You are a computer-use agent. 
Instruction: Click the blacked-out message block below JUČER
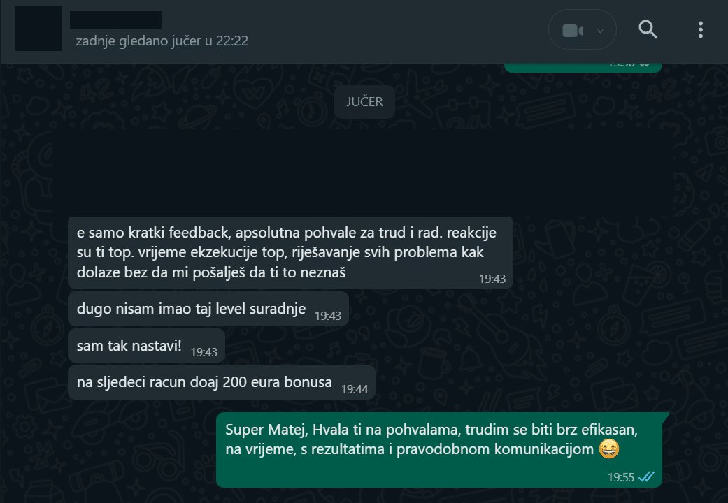363,173
